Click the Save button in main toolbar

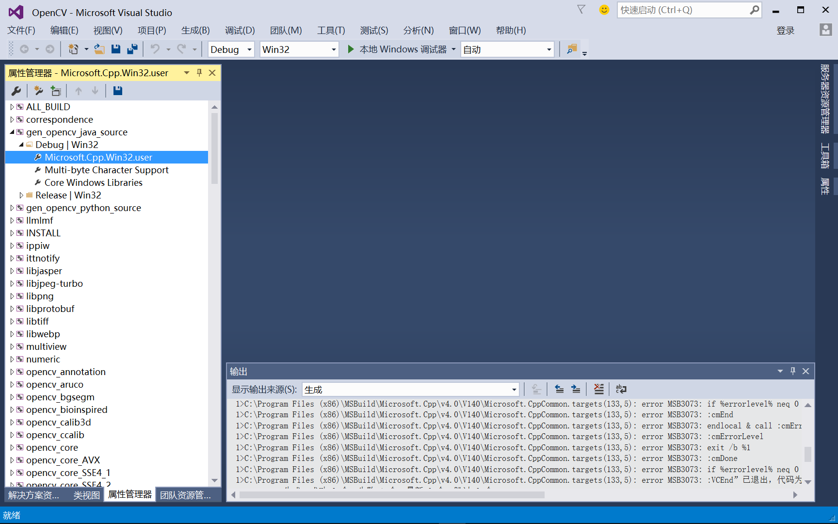pos(116,49)
